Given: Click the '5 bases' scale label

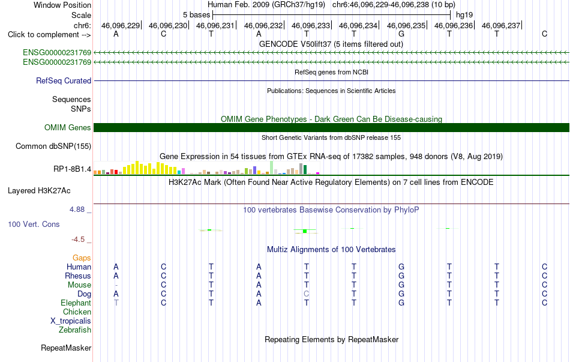Looking at the screenshot, I should 196,15.
